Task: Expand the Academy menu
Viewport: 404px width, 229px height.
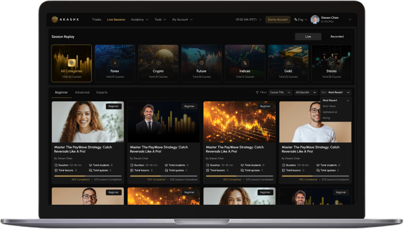Action: coord(139,20)
